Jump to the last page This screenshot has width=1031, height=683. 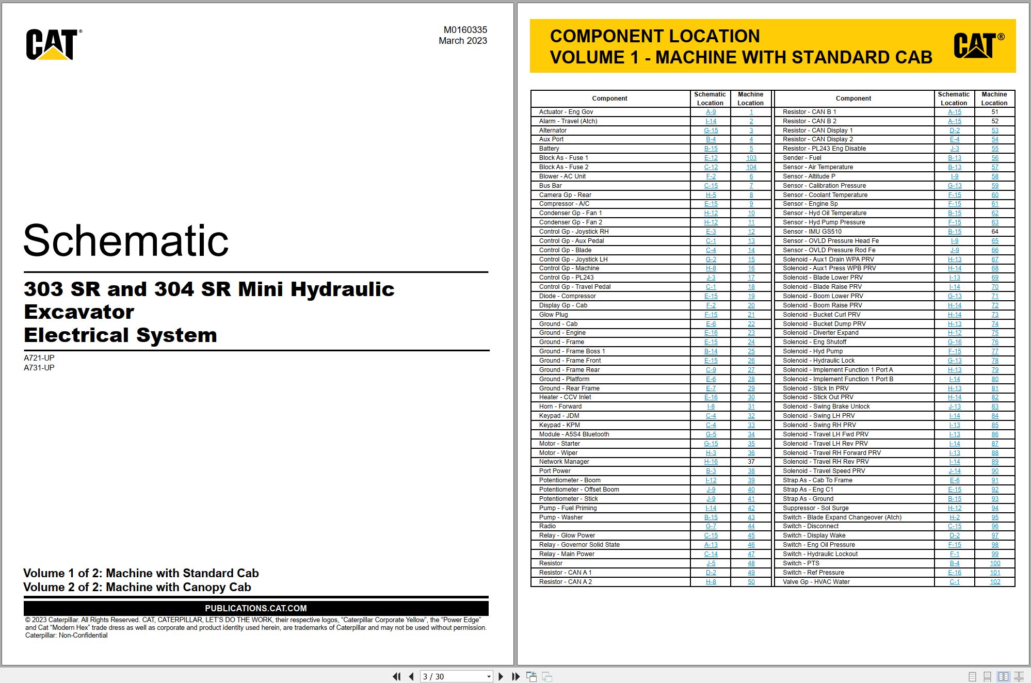click(515, 676)
